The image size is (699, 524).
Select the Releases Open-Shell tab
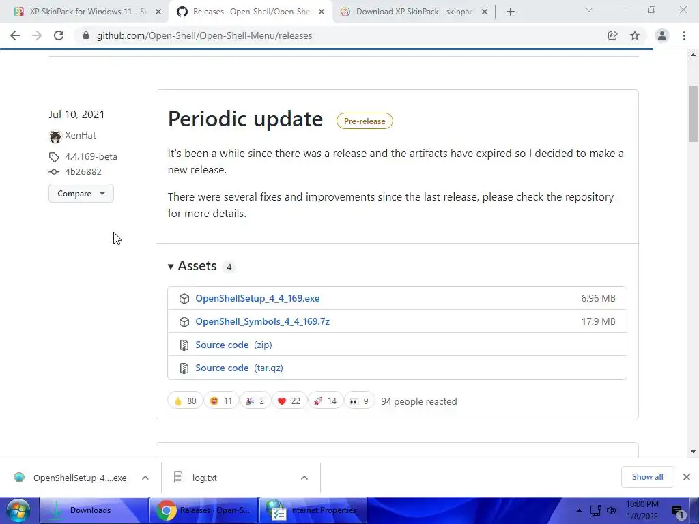click(x=251, y=12)
